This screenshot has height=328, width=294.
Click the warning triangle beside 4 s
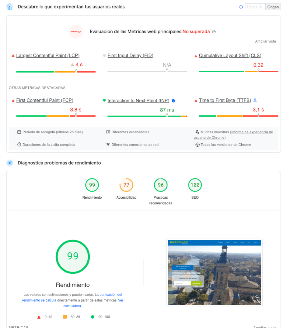(72, 65)
